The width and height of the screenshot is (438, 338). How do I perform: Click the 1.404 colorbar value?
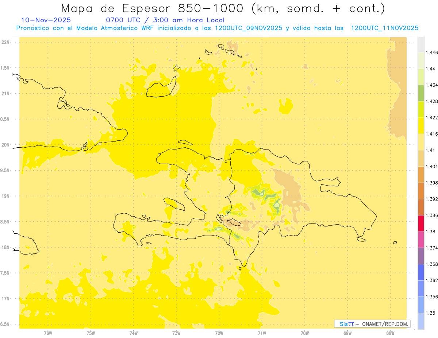tap(431, 166)
